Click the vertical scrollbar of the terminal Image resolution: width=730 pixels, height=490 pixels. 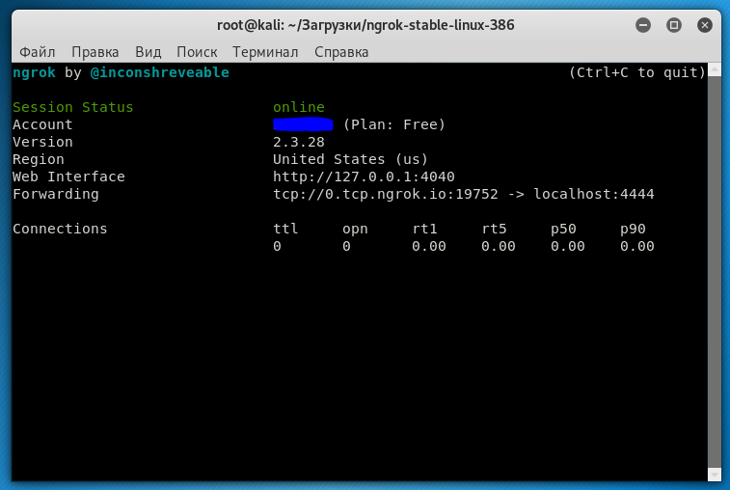(x=714, y=270)
